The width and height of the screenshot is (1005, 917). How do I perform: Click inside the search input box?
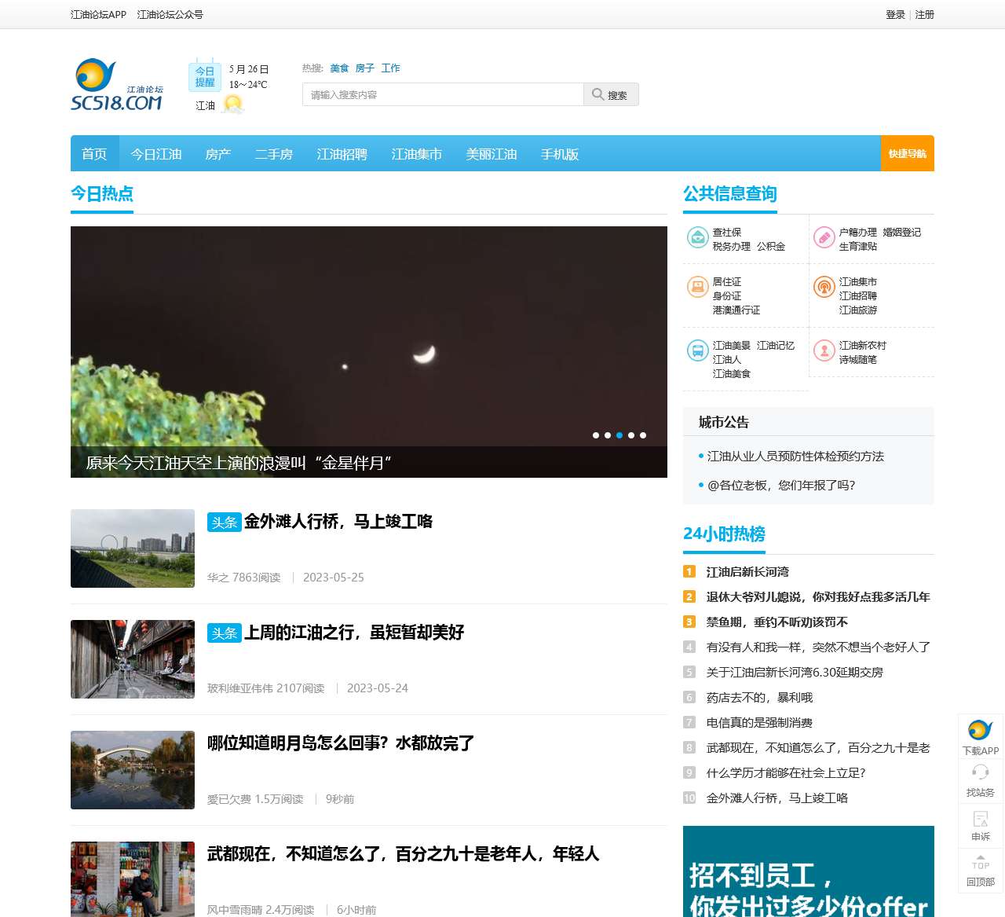pyautogui.click(x=440, y=94)
